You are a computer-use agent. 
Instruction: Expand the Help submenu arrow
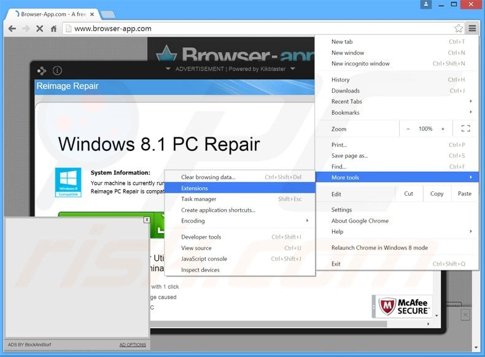pyautogui.click(x=470, y=231)
